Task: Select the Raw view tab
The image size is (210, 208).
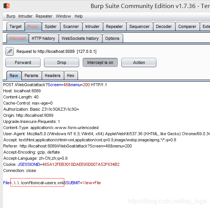Action: (14, 75)
